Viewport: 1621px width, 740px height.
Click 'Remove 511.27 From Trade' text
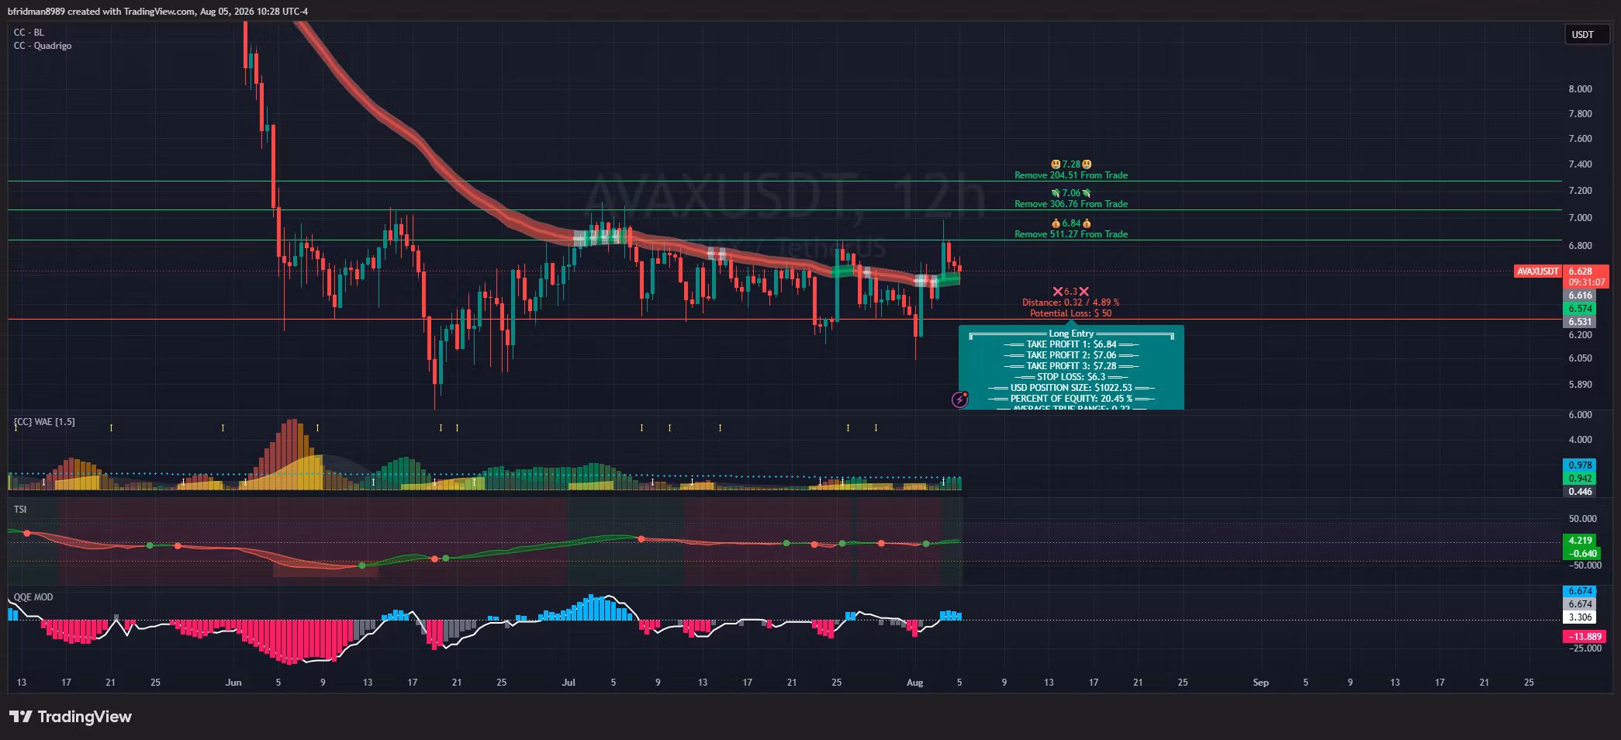click(x=1071, y=234)
